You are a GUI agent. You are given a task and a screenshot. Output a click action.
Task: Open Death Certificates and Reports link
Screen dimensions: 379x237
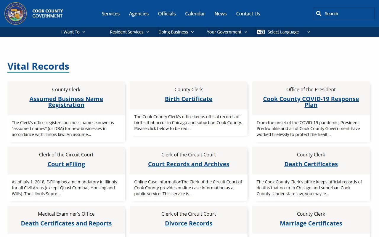(66, 223)
